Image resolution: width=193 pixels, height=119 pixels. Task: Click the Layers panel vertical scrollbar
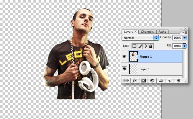pos(184,64)
